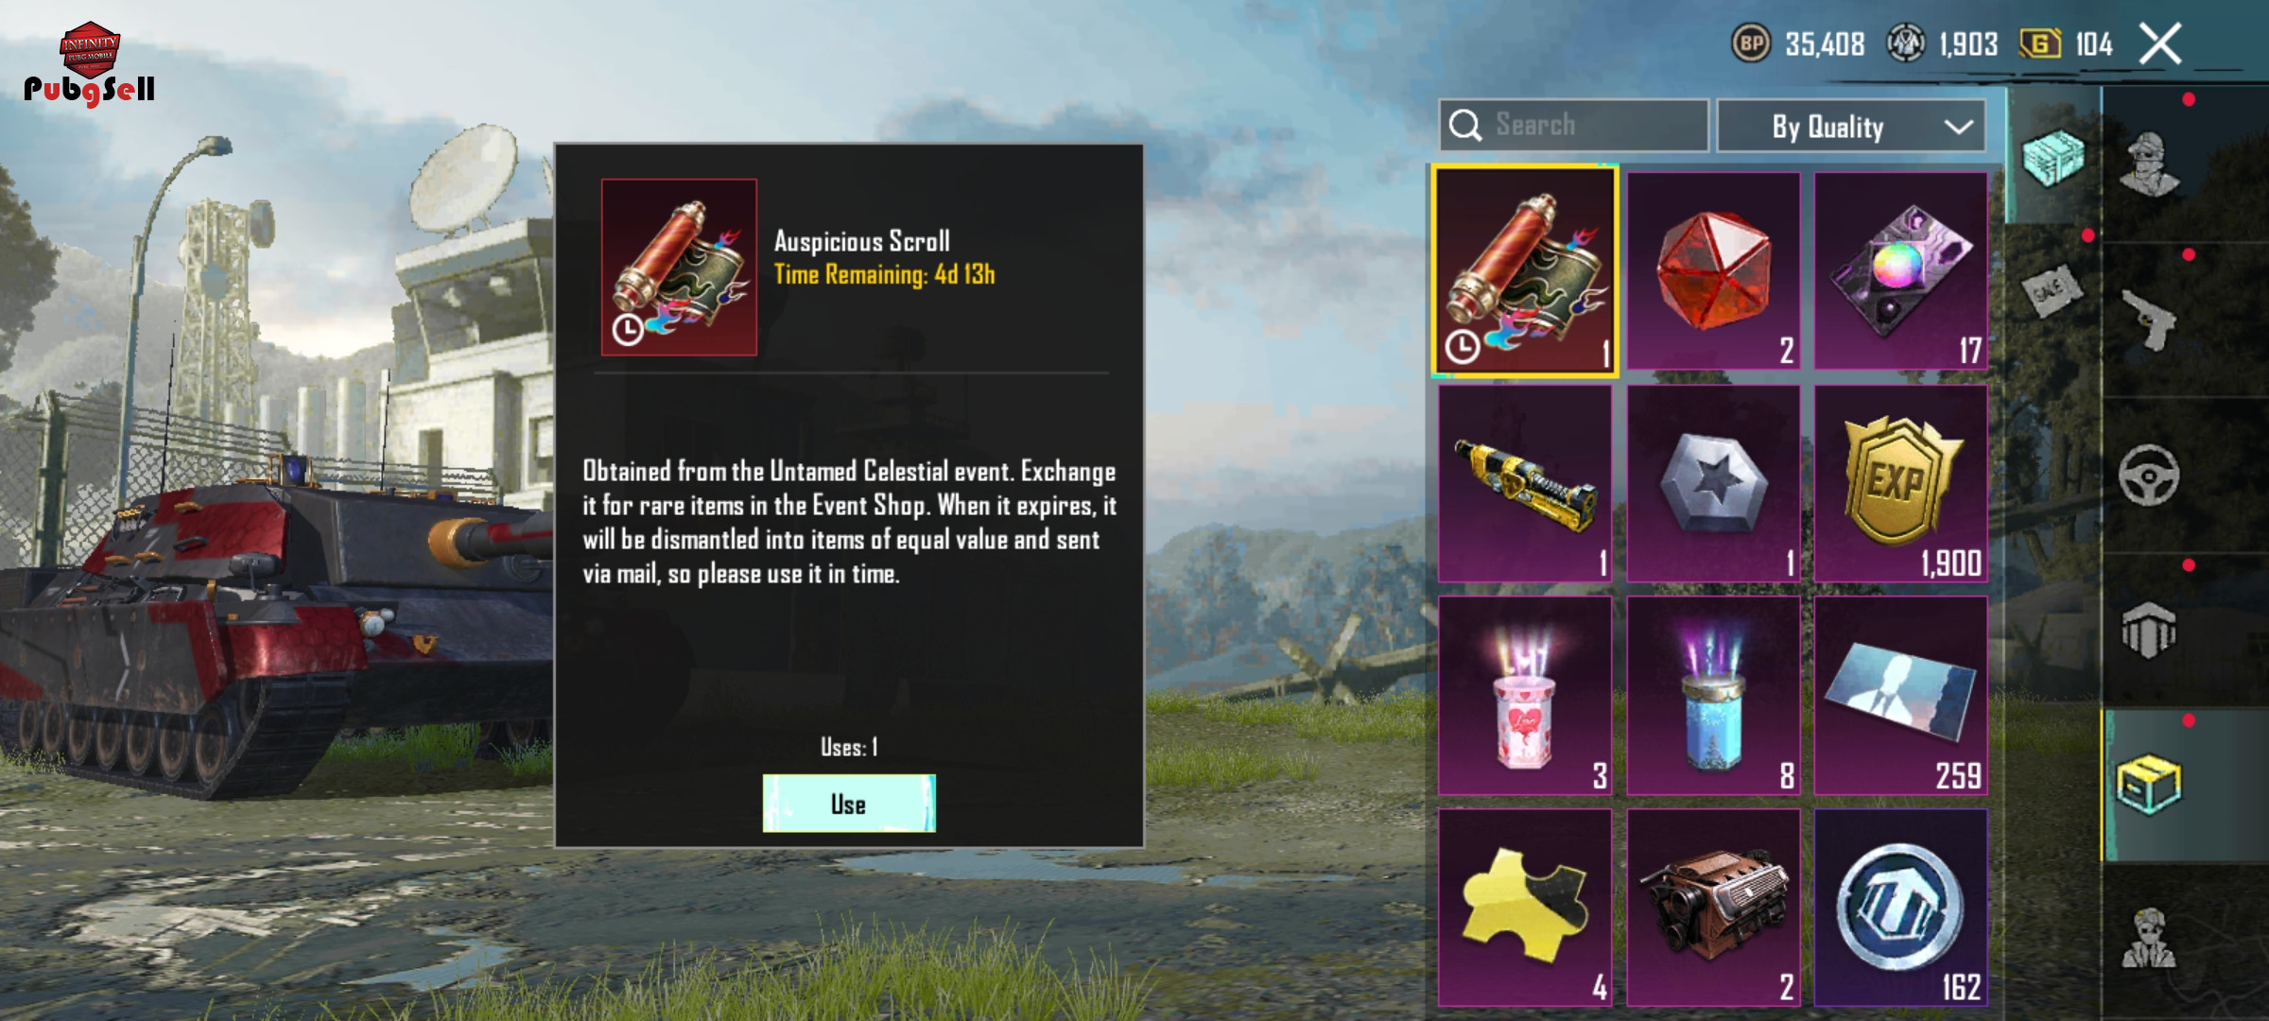
Task: Select the blue name card item
Action: click(1900, 696)
